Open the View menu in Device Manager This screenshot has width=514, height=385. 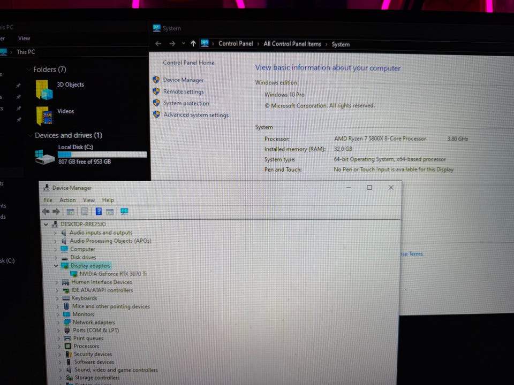click(89, 200)
